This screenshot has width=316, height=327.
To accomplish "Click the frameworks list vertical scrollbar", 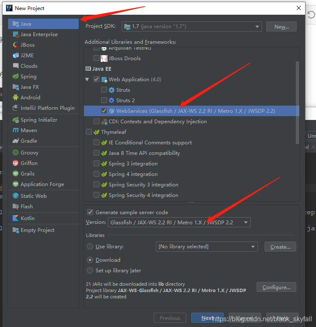I will [x=297, y=102].
